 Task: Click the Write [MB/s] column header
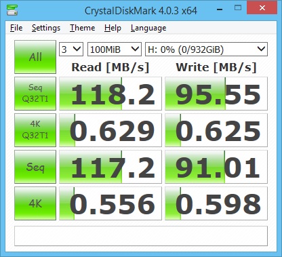click(x=216, y=67)
